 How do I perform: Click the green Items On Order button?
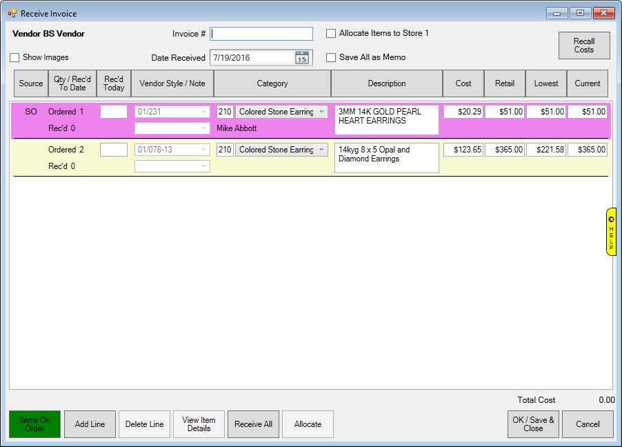(x=35, y=424)
